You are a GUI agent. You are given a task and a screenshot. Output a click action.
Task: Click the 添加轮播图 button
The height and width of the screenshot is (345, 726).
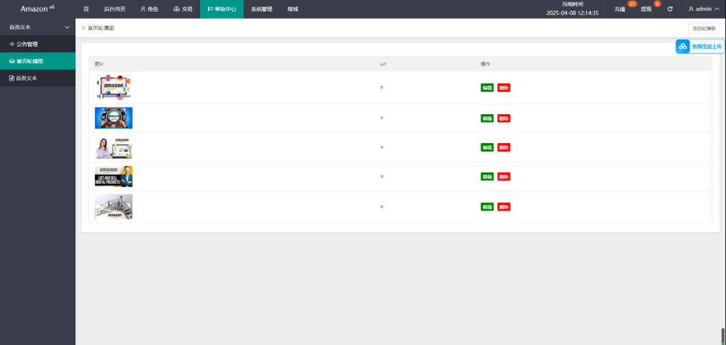point(704,28)
